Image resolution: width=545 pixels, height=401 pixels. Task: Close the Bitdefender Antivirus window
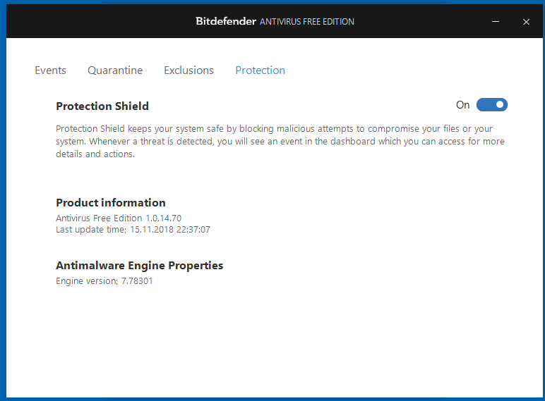[x=526, y=22]
